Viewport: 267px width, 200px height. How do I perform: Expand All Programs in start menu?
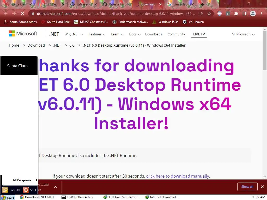pos(25,180)
